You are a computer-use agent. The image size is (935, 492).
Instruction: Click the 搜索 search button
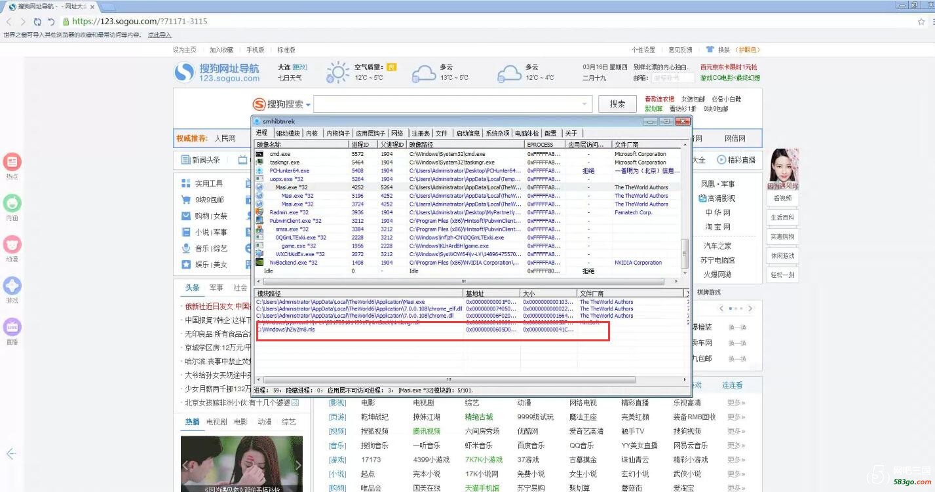617,104
